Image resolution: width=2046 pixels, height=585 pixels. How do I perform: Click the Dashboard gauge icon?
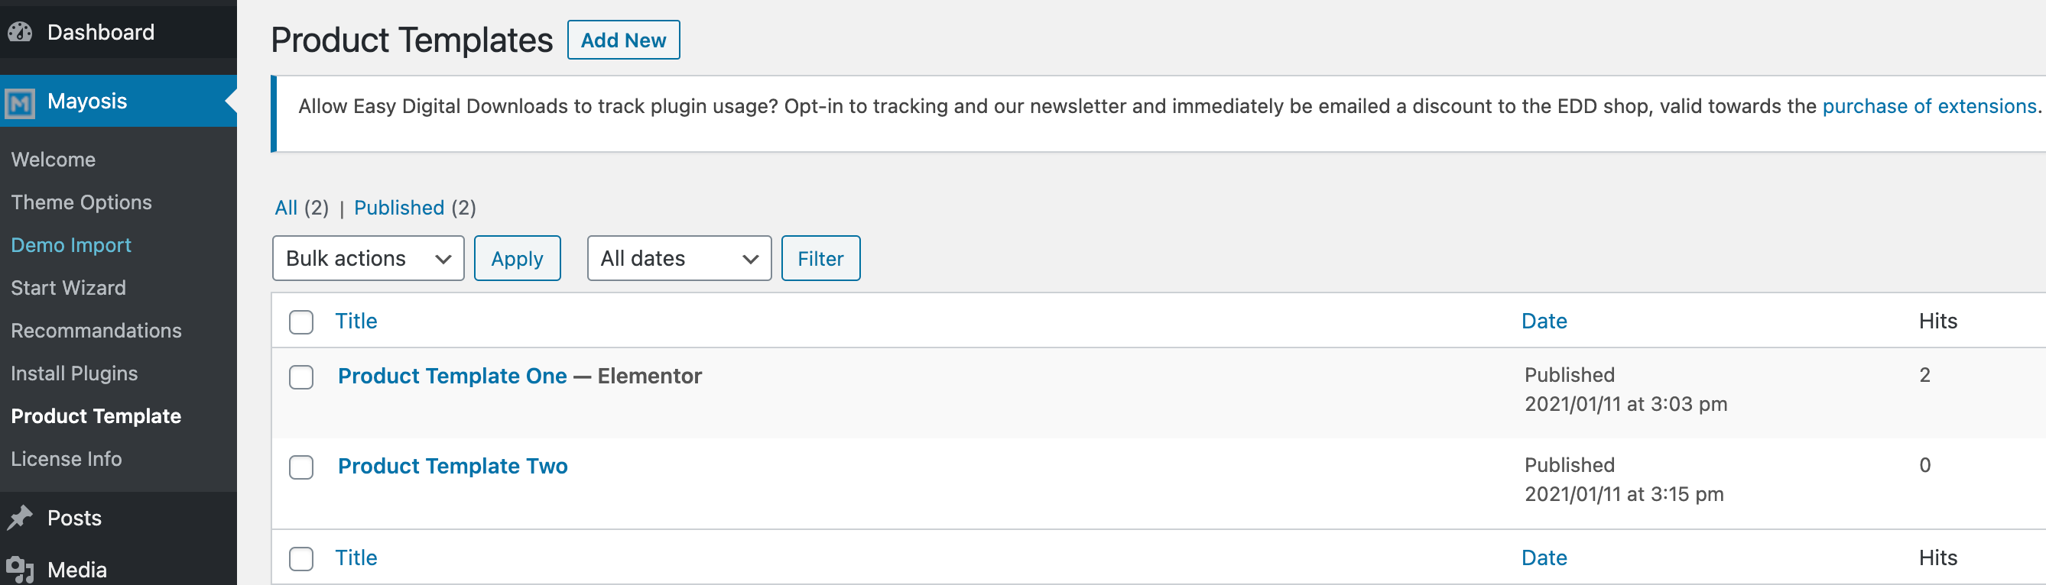click(20, 32)
